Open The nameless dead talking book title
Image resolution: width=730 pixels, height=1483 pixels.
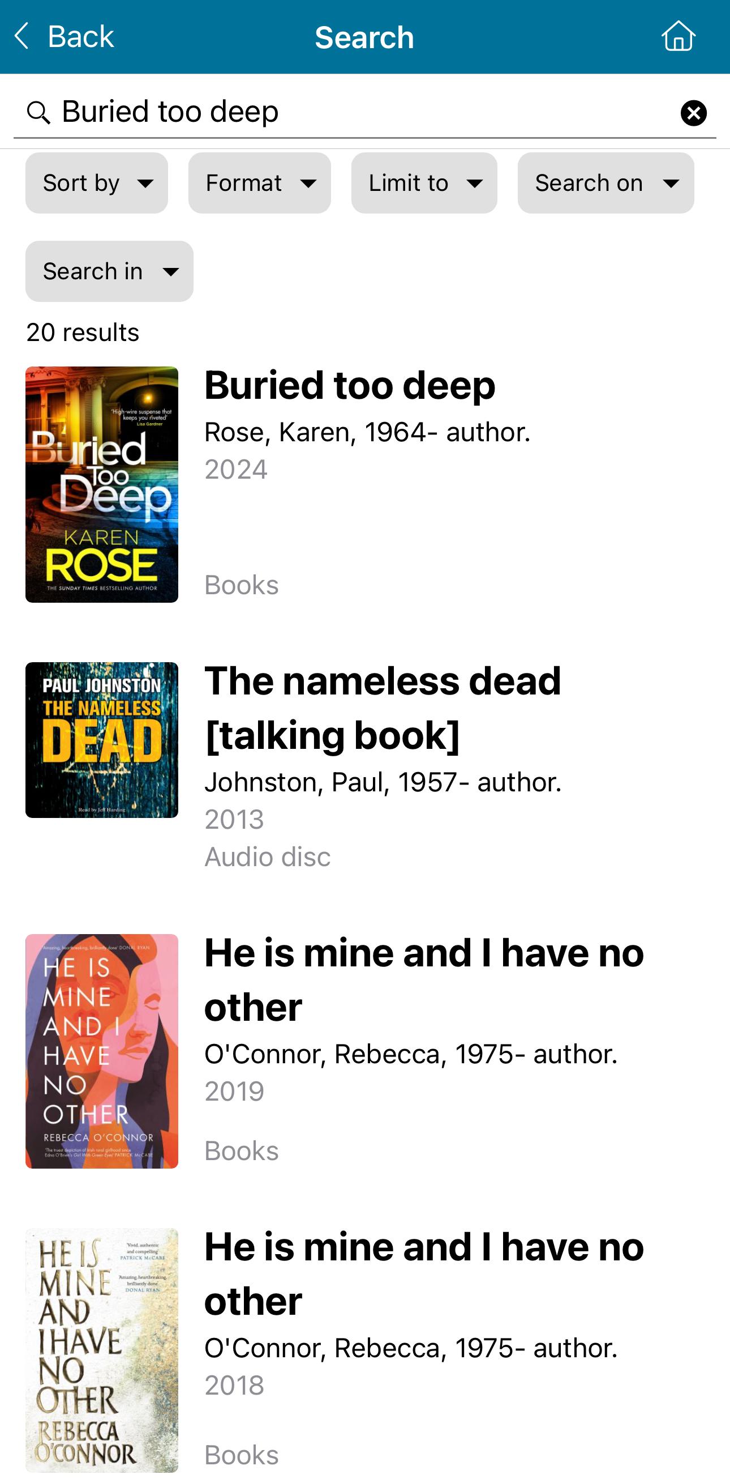tap(383, 708)
